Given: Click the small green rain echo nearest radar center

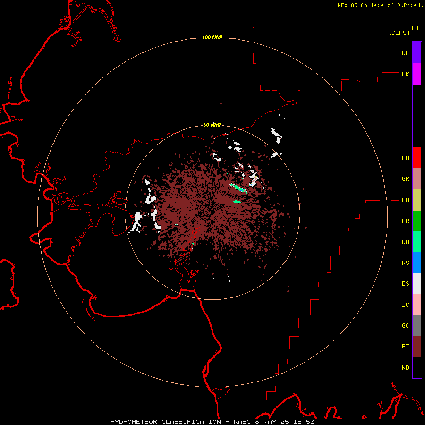Looking at the screenshot, I should (x=237, y=202).
